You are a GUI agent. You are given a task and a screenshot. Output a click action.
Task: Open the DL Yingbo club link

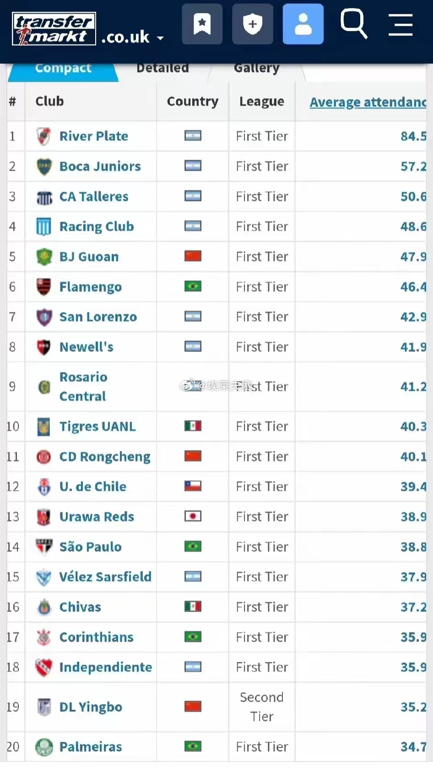coord(91,707)
